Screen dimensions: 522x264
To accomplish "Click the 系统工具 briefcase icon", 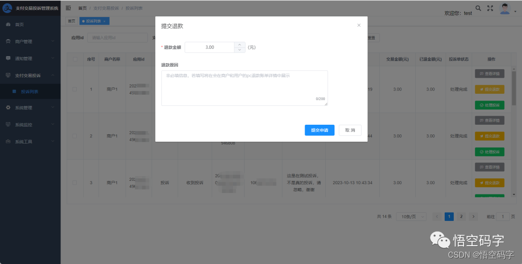I will (8, 142).
